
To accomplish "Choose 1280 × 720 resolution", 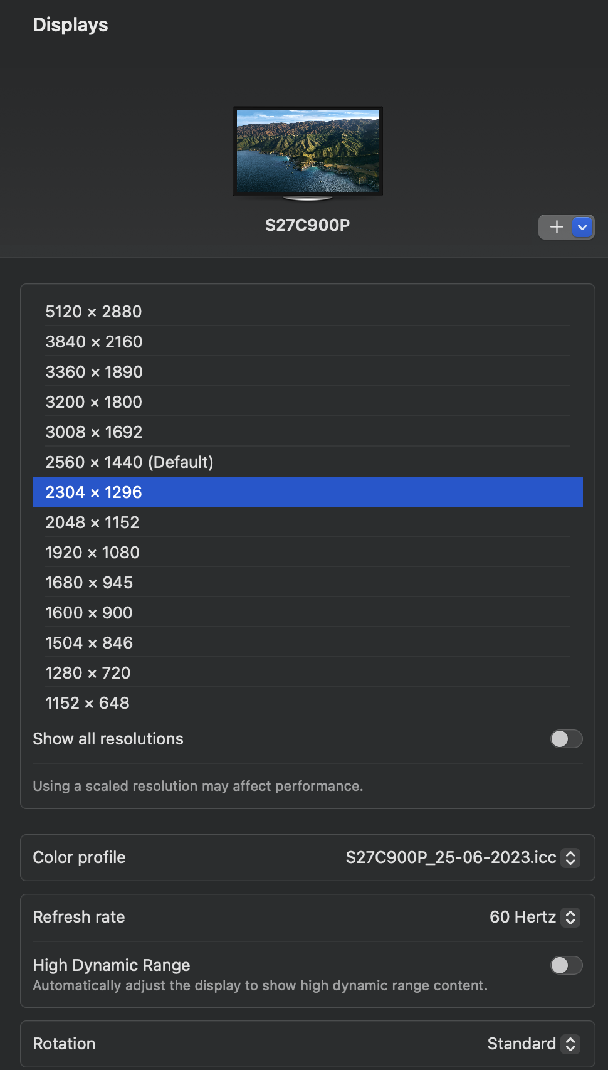I will click(x=88, y=673).
